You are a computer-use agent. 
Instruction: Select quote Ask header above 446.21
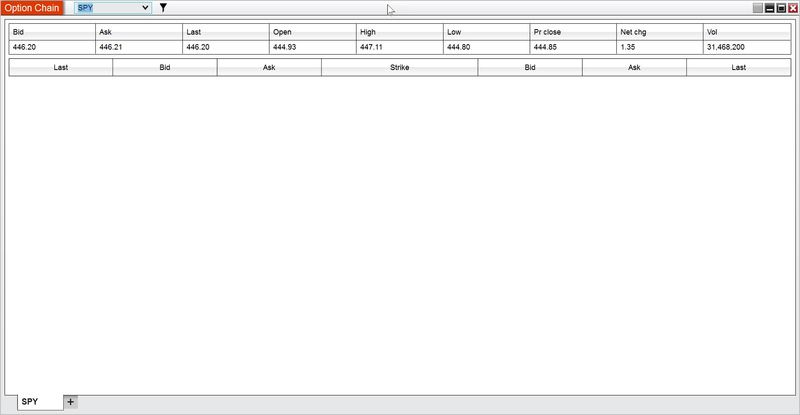pos(139,32)
